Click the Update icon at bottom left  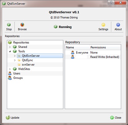(x=8, y=118)
